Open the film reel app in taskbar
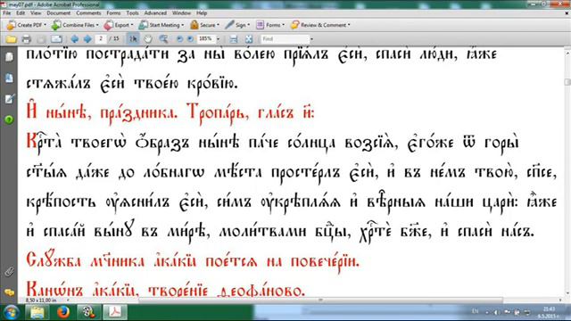 88,312
